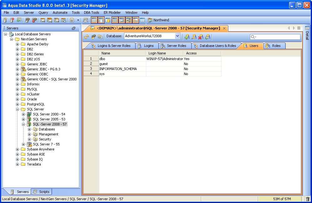Image resolution: width=312 pixels, height=203 pixels.
Task: Close the Security Manager document tab
Action: tap(224, 28)
